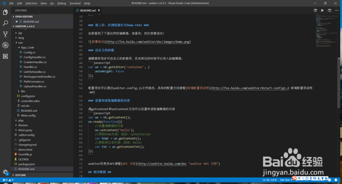Open the Debug menu
This screenshot has width=342, height=184.
(62, 3)
